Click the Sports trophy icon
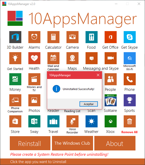This screenshot has width=145, height=165. point(130,100)
